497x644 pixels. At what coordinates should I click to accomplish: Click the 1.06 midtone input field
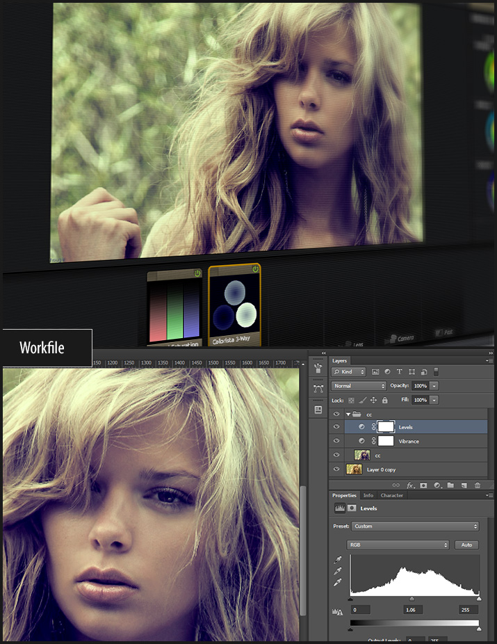[x=414, y=610]
